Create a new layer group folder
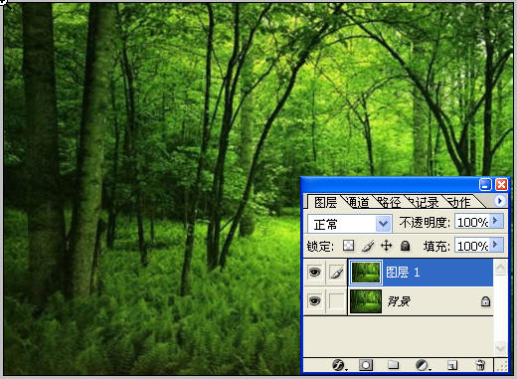This screenshot has width=517, height=379. (x=394, y=365)
